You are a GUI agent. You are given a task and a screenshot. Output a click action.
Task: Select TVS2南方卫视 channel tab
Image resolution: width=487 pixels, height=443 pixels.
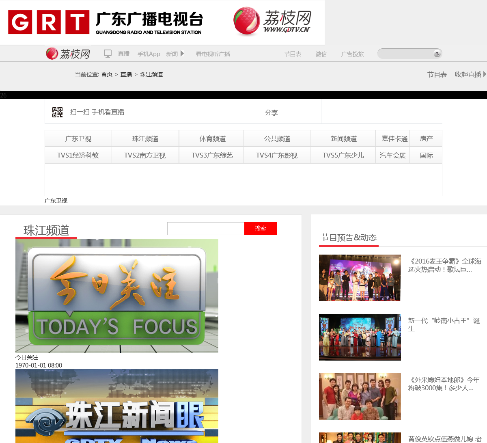[145, 155]
